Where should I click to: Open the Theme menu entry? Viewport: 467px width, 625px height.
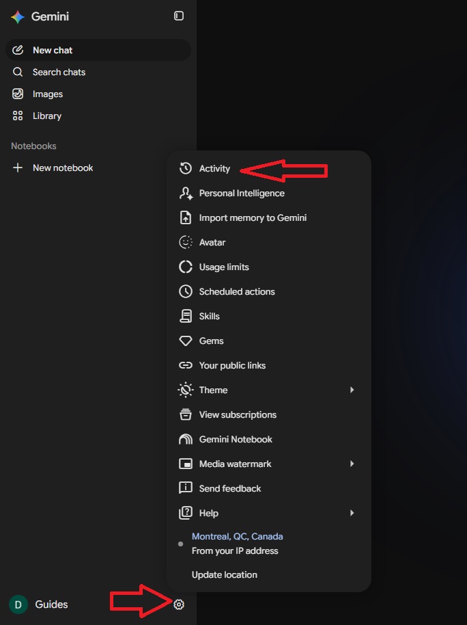point(269,390)
